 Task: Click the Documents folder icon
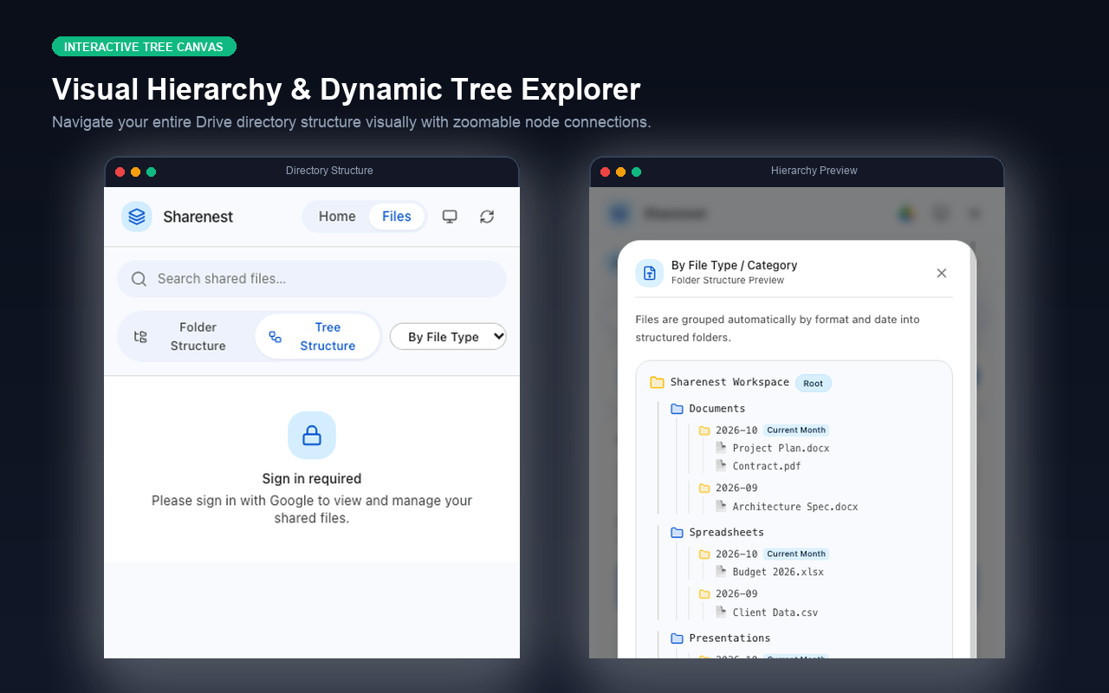coord(678,409)
